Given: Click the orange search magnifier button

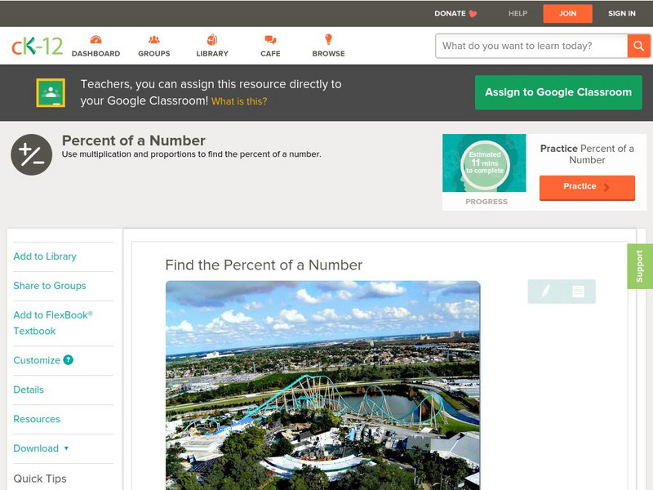Looking at the screenshot, I should 638,46.
